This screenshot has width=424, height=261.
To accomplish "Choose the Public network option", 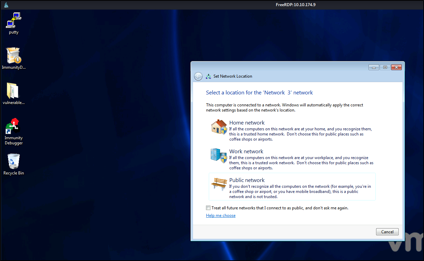I will tap(292, 186).
